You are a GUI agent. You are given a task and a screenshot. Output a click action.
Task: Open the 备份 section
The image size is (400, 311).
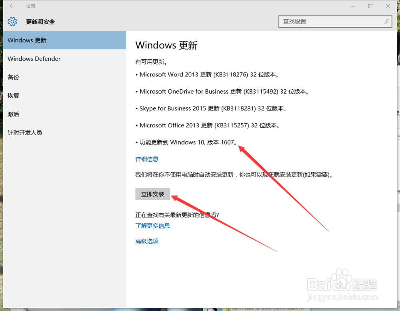(64, 77)
